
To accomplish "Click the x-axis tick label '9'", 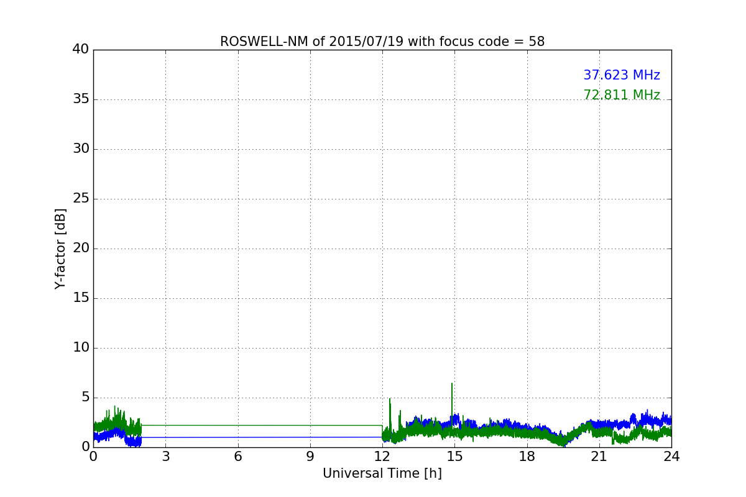I will (310, 457).
